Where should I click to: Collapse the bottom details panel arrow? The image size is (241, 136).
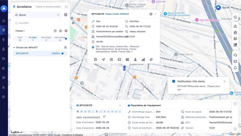[x=235, y=104]
